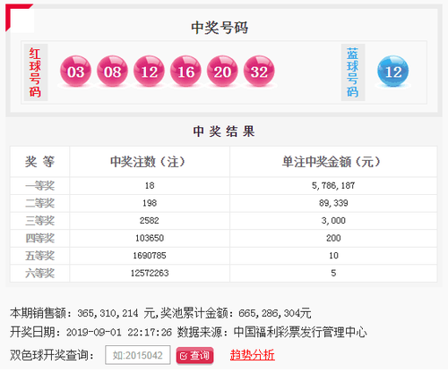The image size is (448, 381).
Task: Click the 奖等 column header
Action: tap(39, 162)
